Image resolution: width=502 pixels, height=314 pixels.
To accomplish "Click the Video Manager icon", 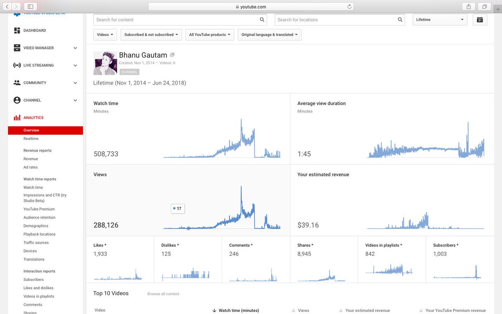I will pos(17,48).
